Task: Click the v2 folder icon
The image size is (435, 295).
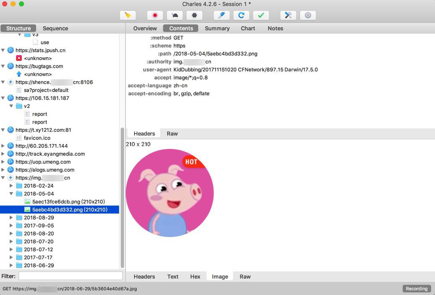Action: coord(19,106)
